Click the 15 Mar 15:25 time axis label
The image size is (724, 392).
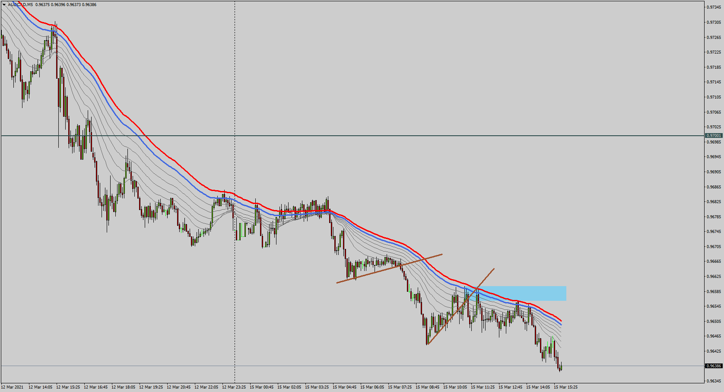pos(565,387)
